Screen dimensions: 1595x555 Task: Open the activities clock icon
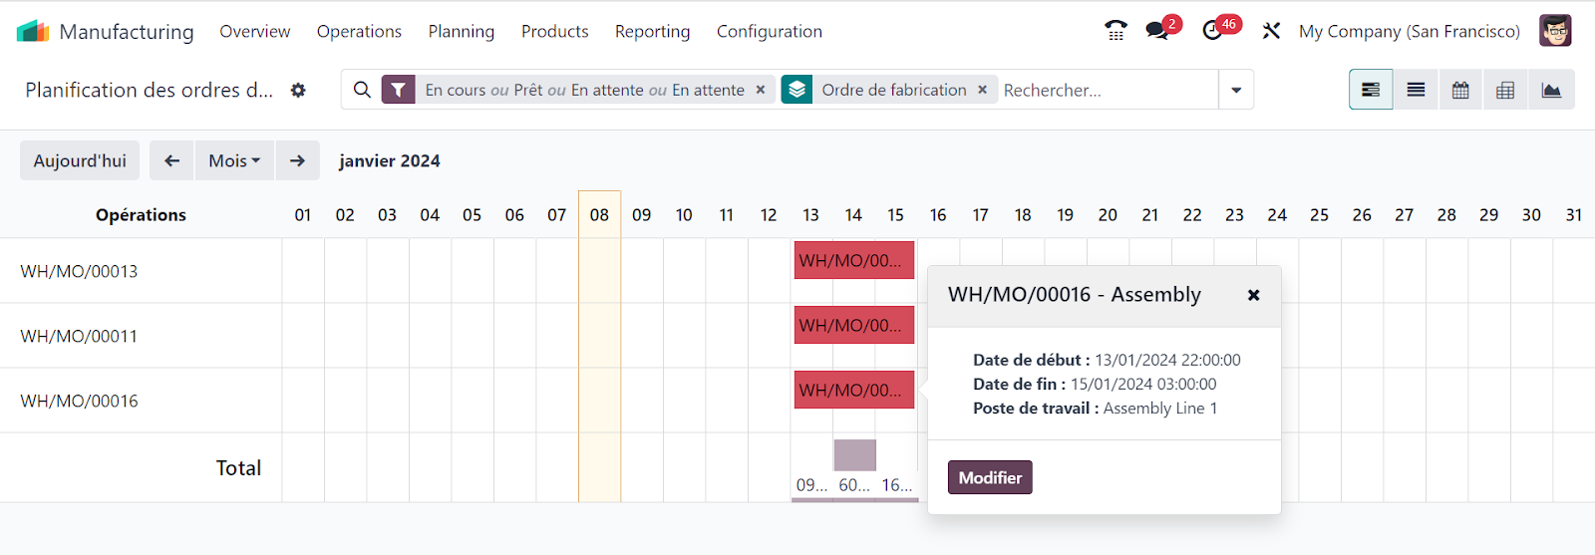tap(1213, 31)
